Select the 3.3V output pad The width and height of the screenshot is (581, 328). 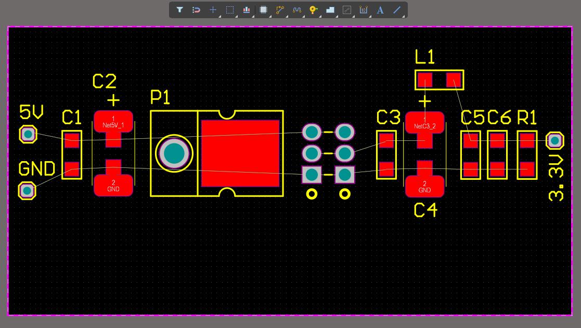click(x=554, y=141)
